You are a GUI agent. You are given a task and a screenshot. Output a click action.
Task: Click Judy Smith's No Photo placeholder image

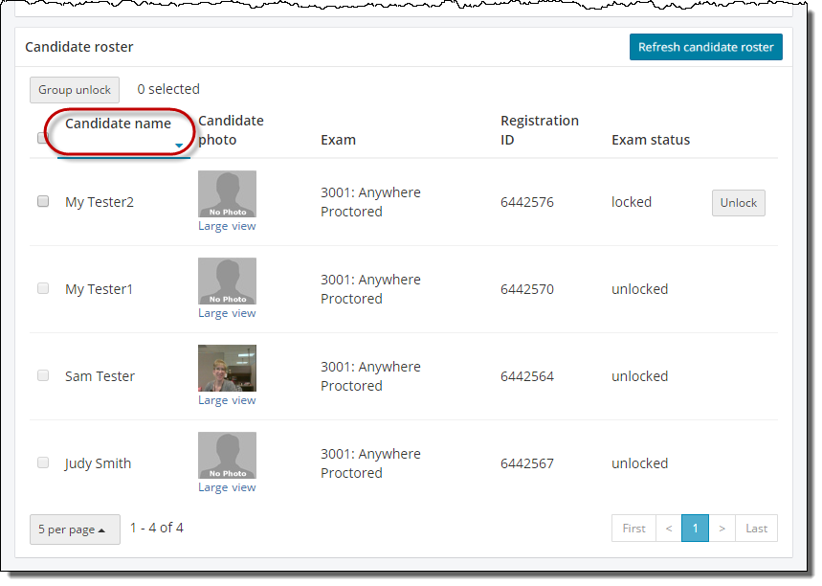[227, 456]
